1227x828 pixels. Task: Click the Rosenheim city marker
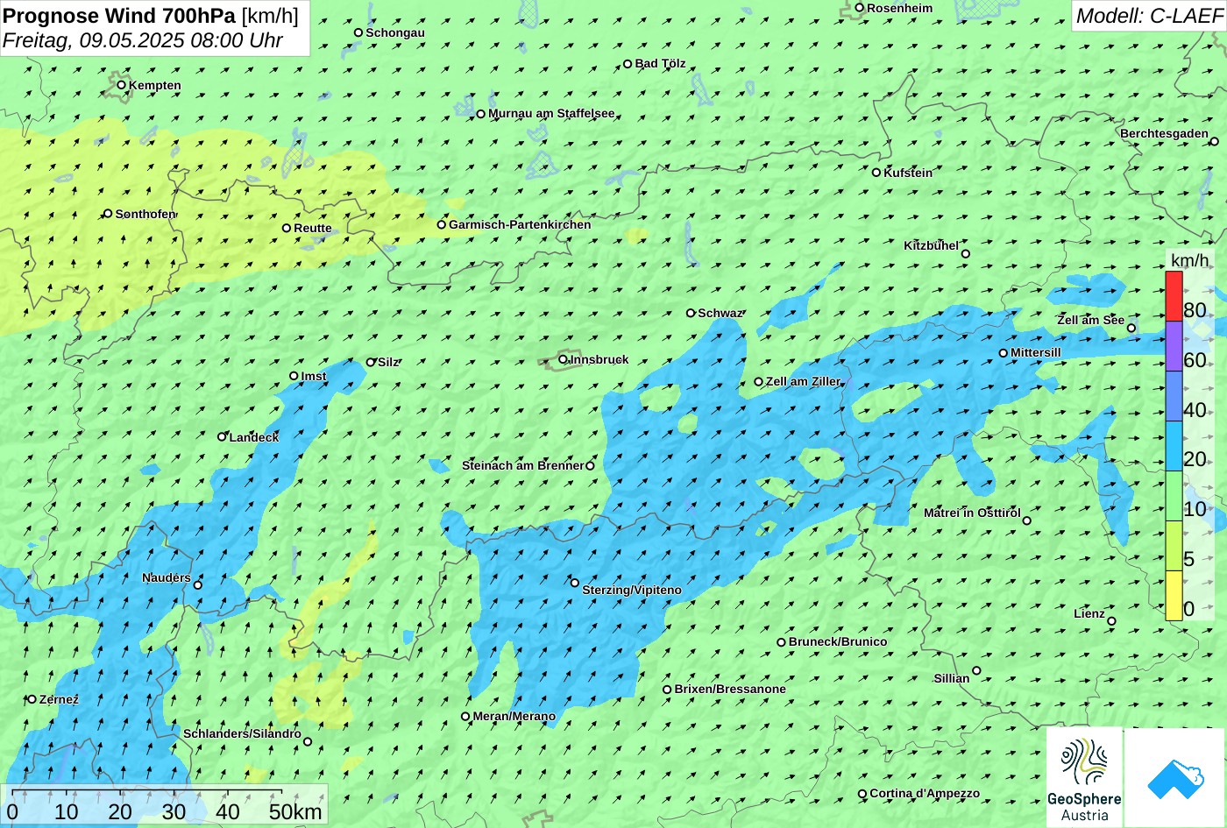point(860,8)
